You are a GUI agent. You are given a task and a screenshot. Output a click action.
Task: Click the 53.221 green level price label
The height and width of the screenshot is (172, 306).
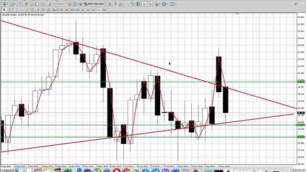(x=301, y=137)
